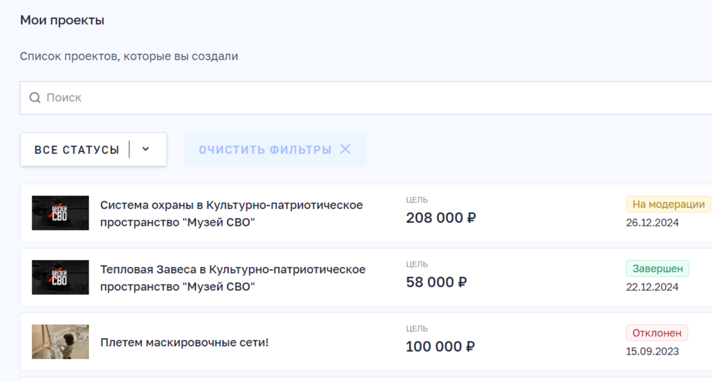Click the Мои проекты heading

coord(62,21)
